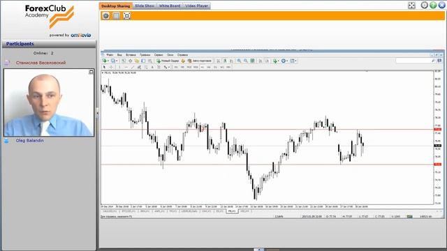Tile chart windows with green grid icon

[252, 61]
